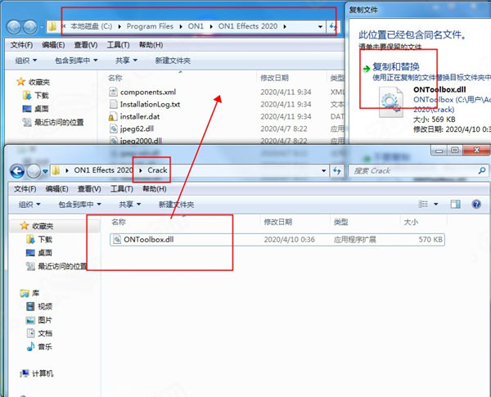
Task: Change view mode icon in Crack window
Action: point(423,205)
